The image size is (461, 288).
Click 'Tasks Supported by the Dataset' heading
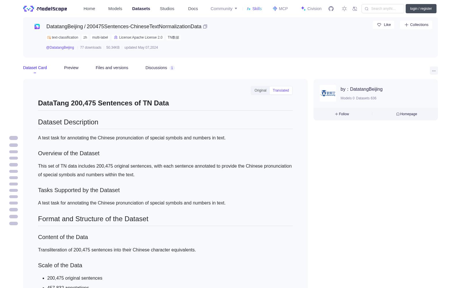[x=79, y=190]
